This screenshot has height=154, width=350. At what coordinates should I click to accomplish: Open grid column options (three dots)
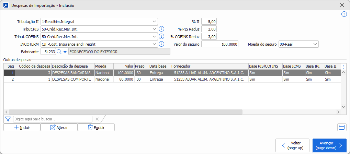(x=343, y=66)
